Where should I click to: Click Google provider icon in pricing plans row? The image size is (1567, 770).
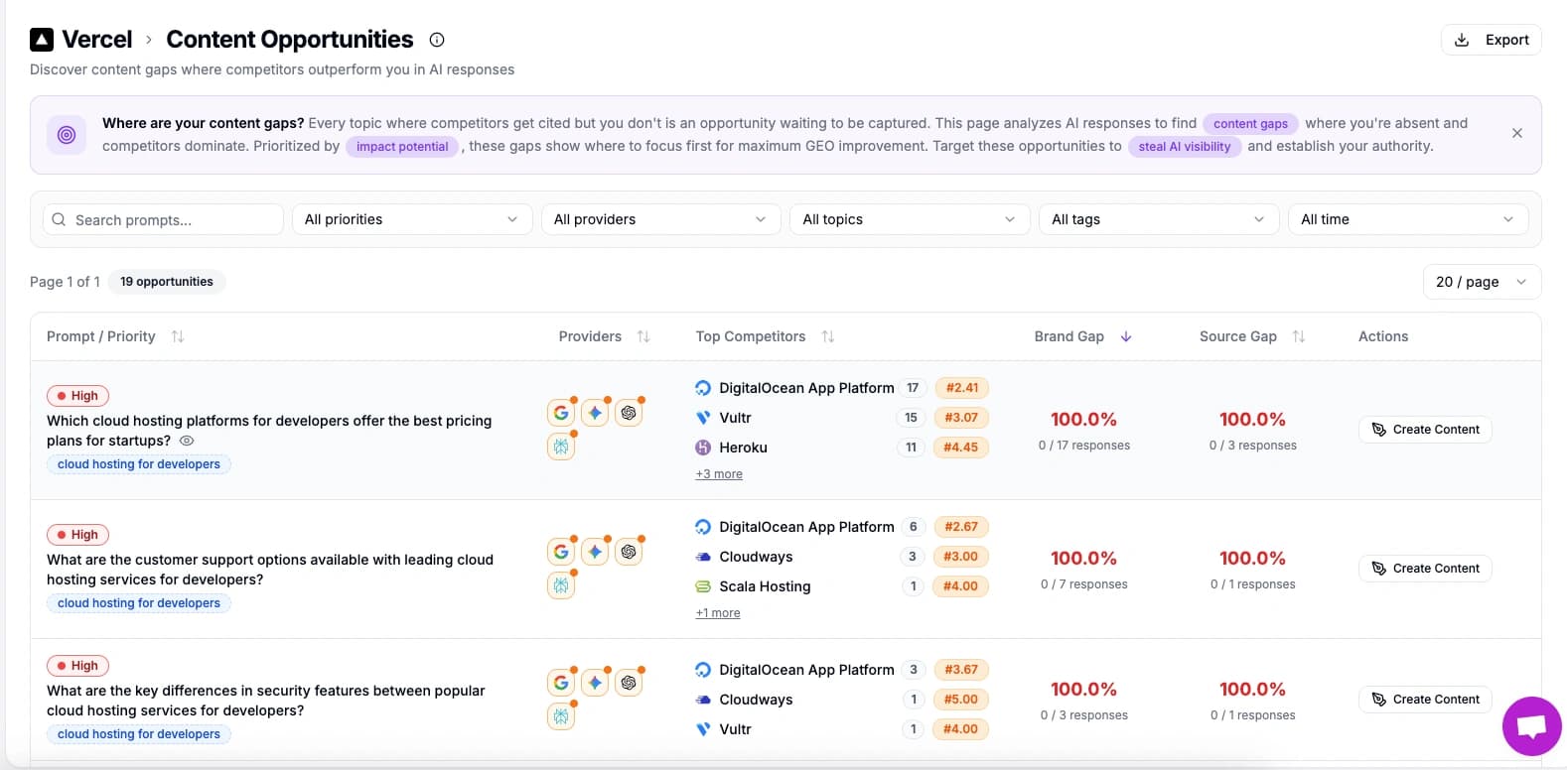tap(561, 413)
